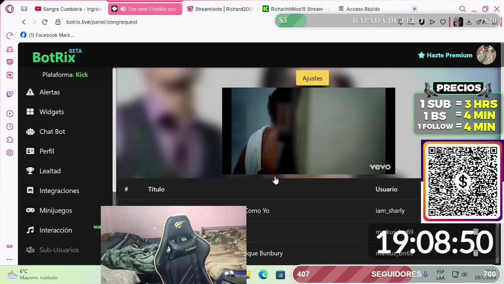This screenshot has width=504, height=284.
Task: Switch to RicharinMilos15 Stream Kick tab
Action: [x=296, y=9]
